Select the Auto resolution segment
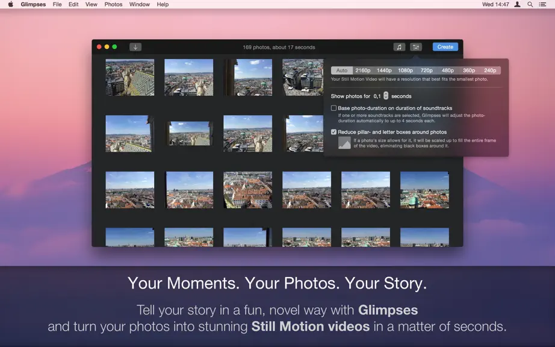 pos(341,70)
